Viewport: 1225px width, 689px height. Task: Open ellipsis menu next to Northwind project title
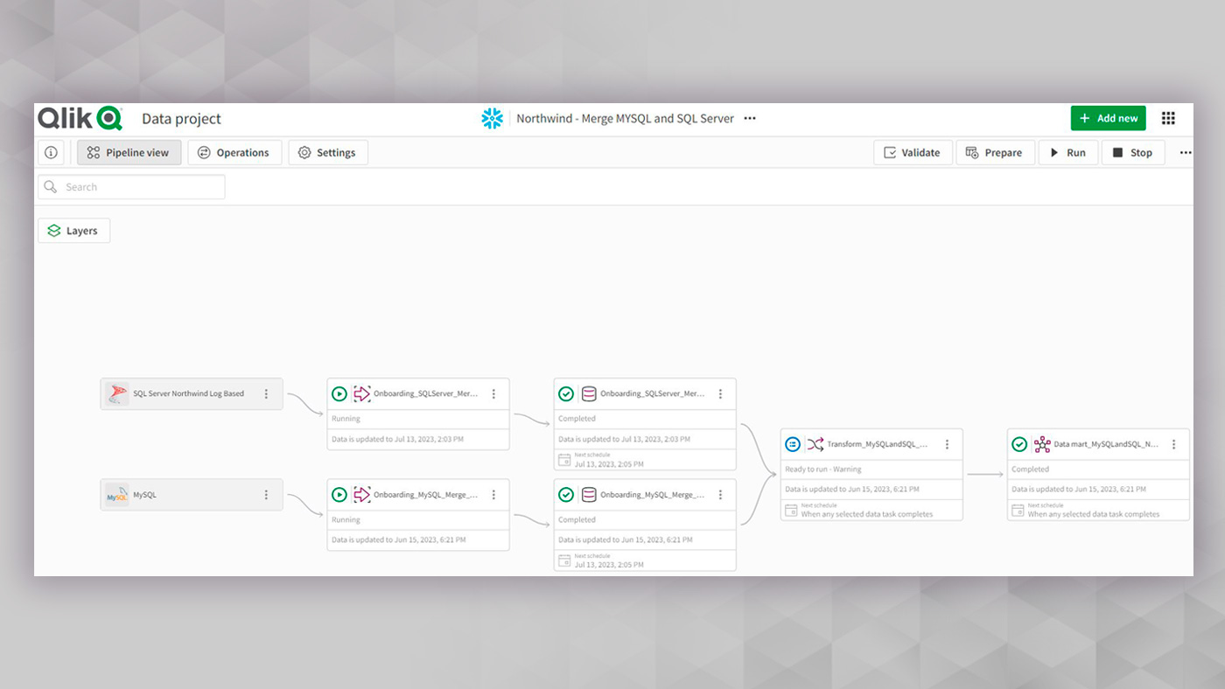(x=749, y=118)
